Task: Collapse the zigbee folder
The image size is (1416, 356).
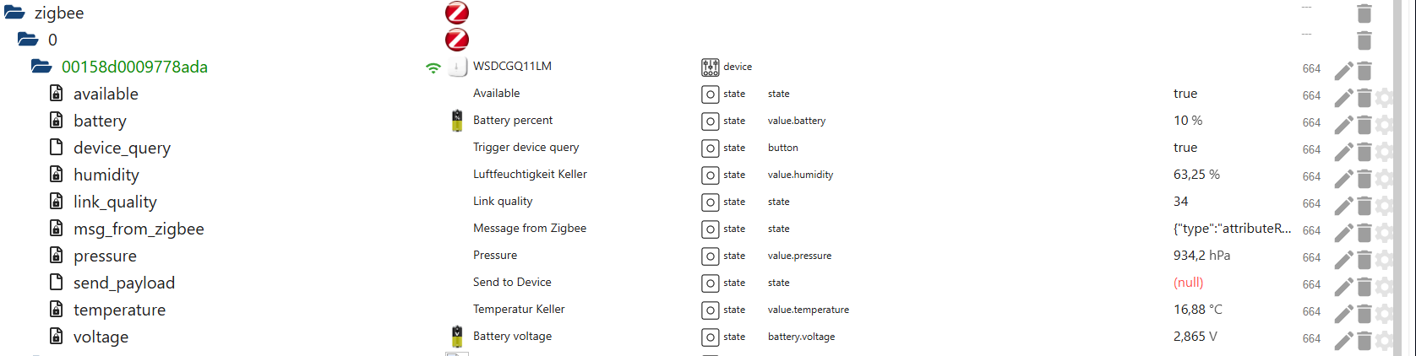Action: coord(14,13)
